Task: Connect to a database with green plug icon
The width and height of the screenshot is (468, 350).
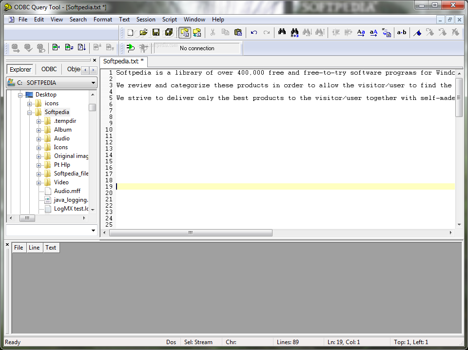Action: [131, 48]
